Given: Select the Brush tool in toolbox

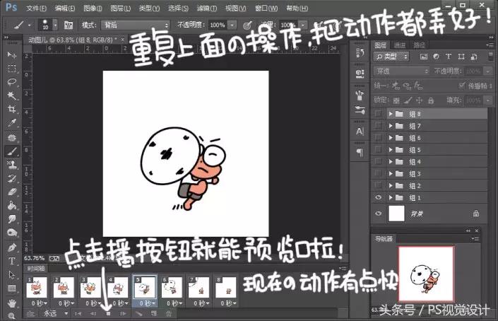Looking at the screenshot, I should click(x=12, y=151).
